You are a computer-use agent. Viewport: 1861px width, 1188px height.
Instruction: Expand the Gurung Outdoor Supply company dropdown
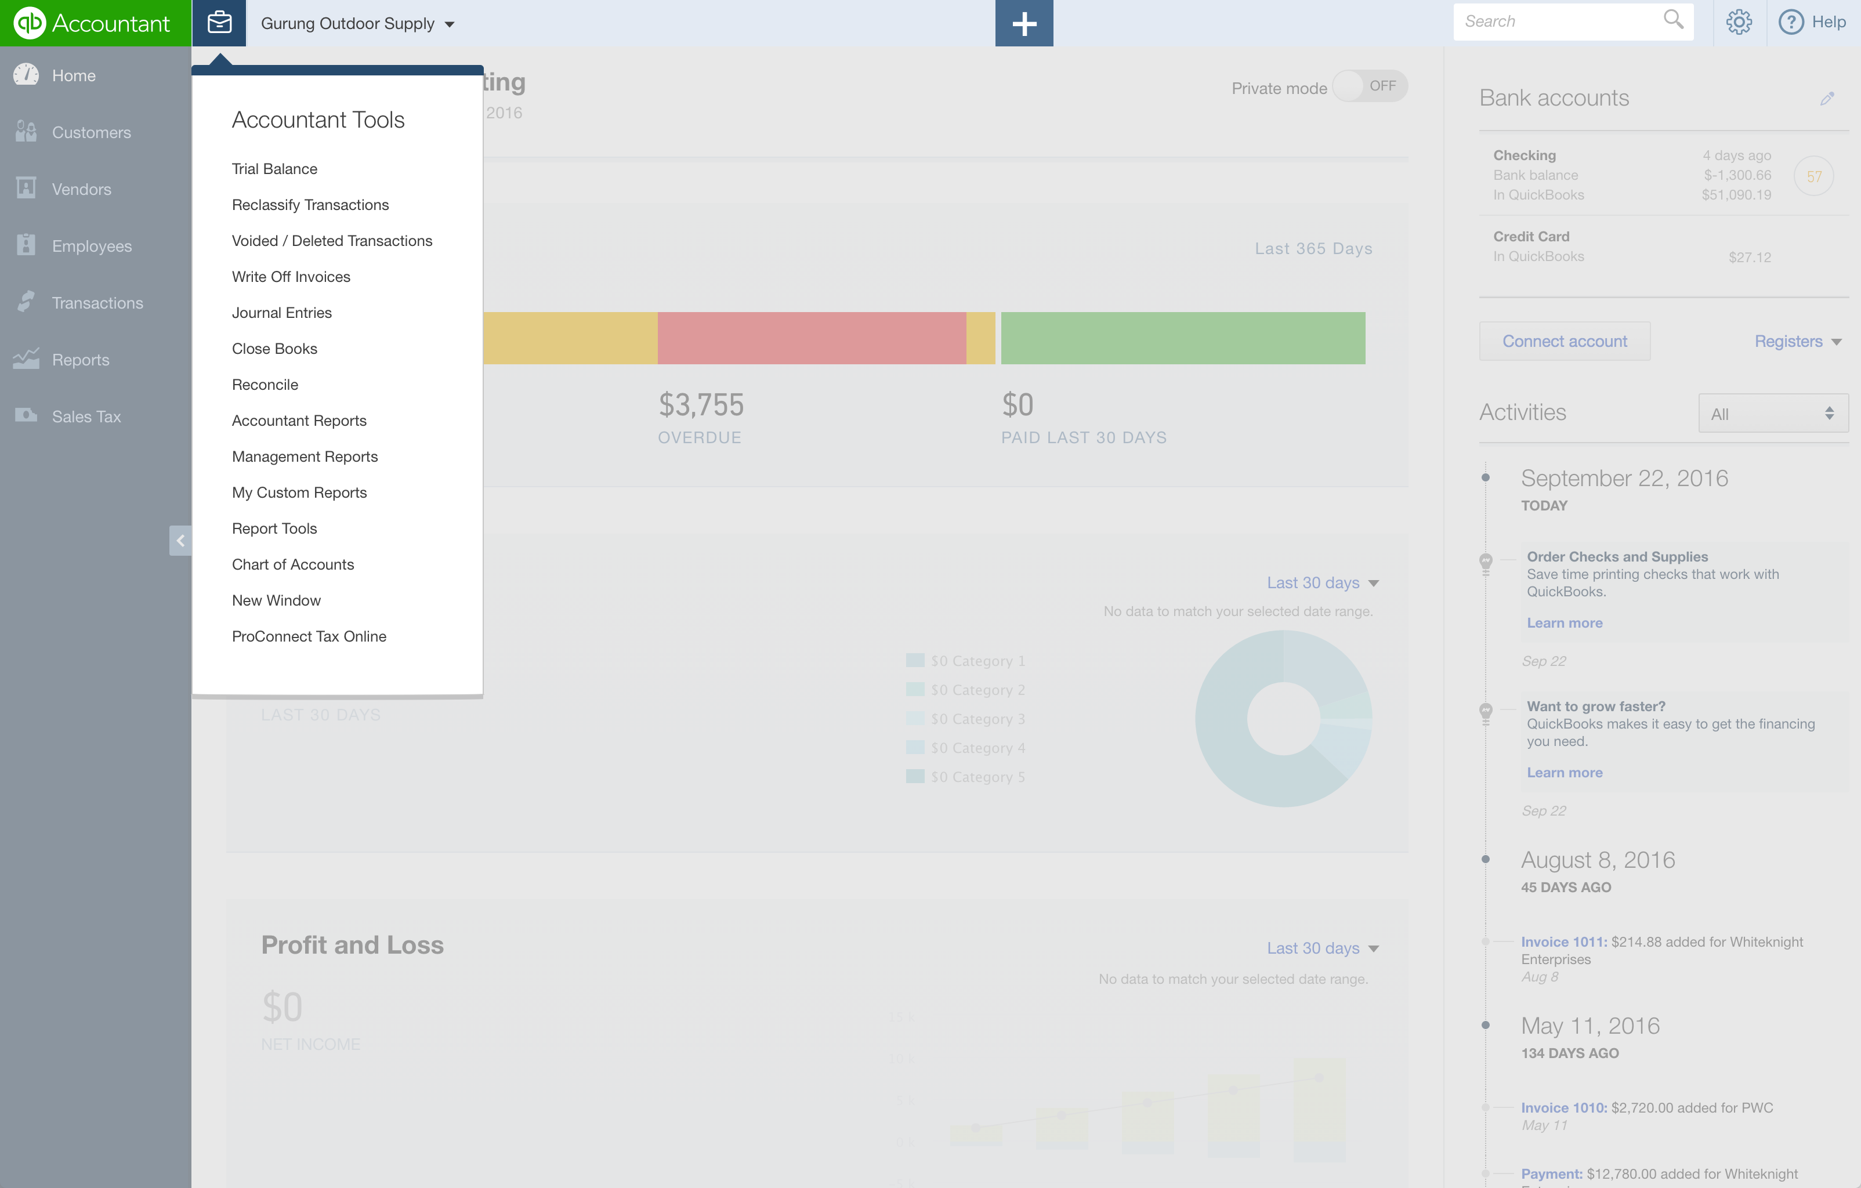tap(358, 23)
